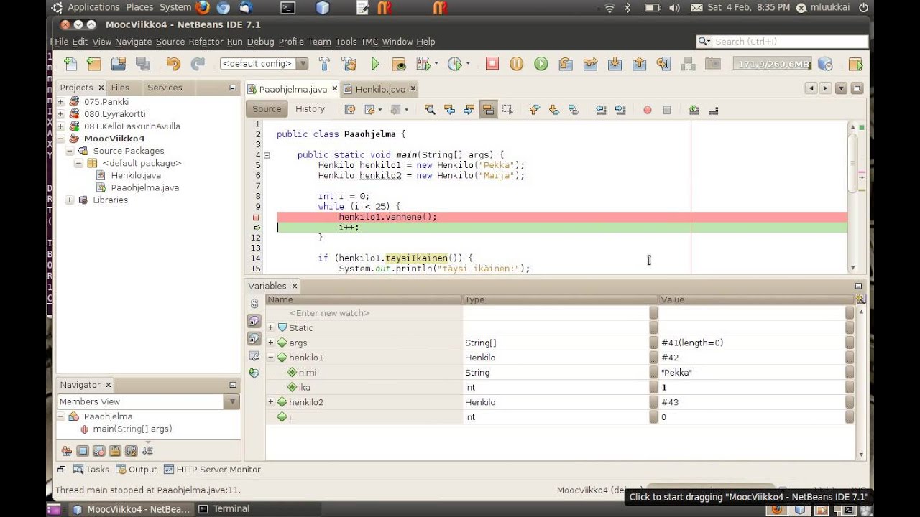This screenshot has height=517, width=920.
Task: Comment the line using editor toolbar
Action: pyautogui.click(x=694, y=110)
